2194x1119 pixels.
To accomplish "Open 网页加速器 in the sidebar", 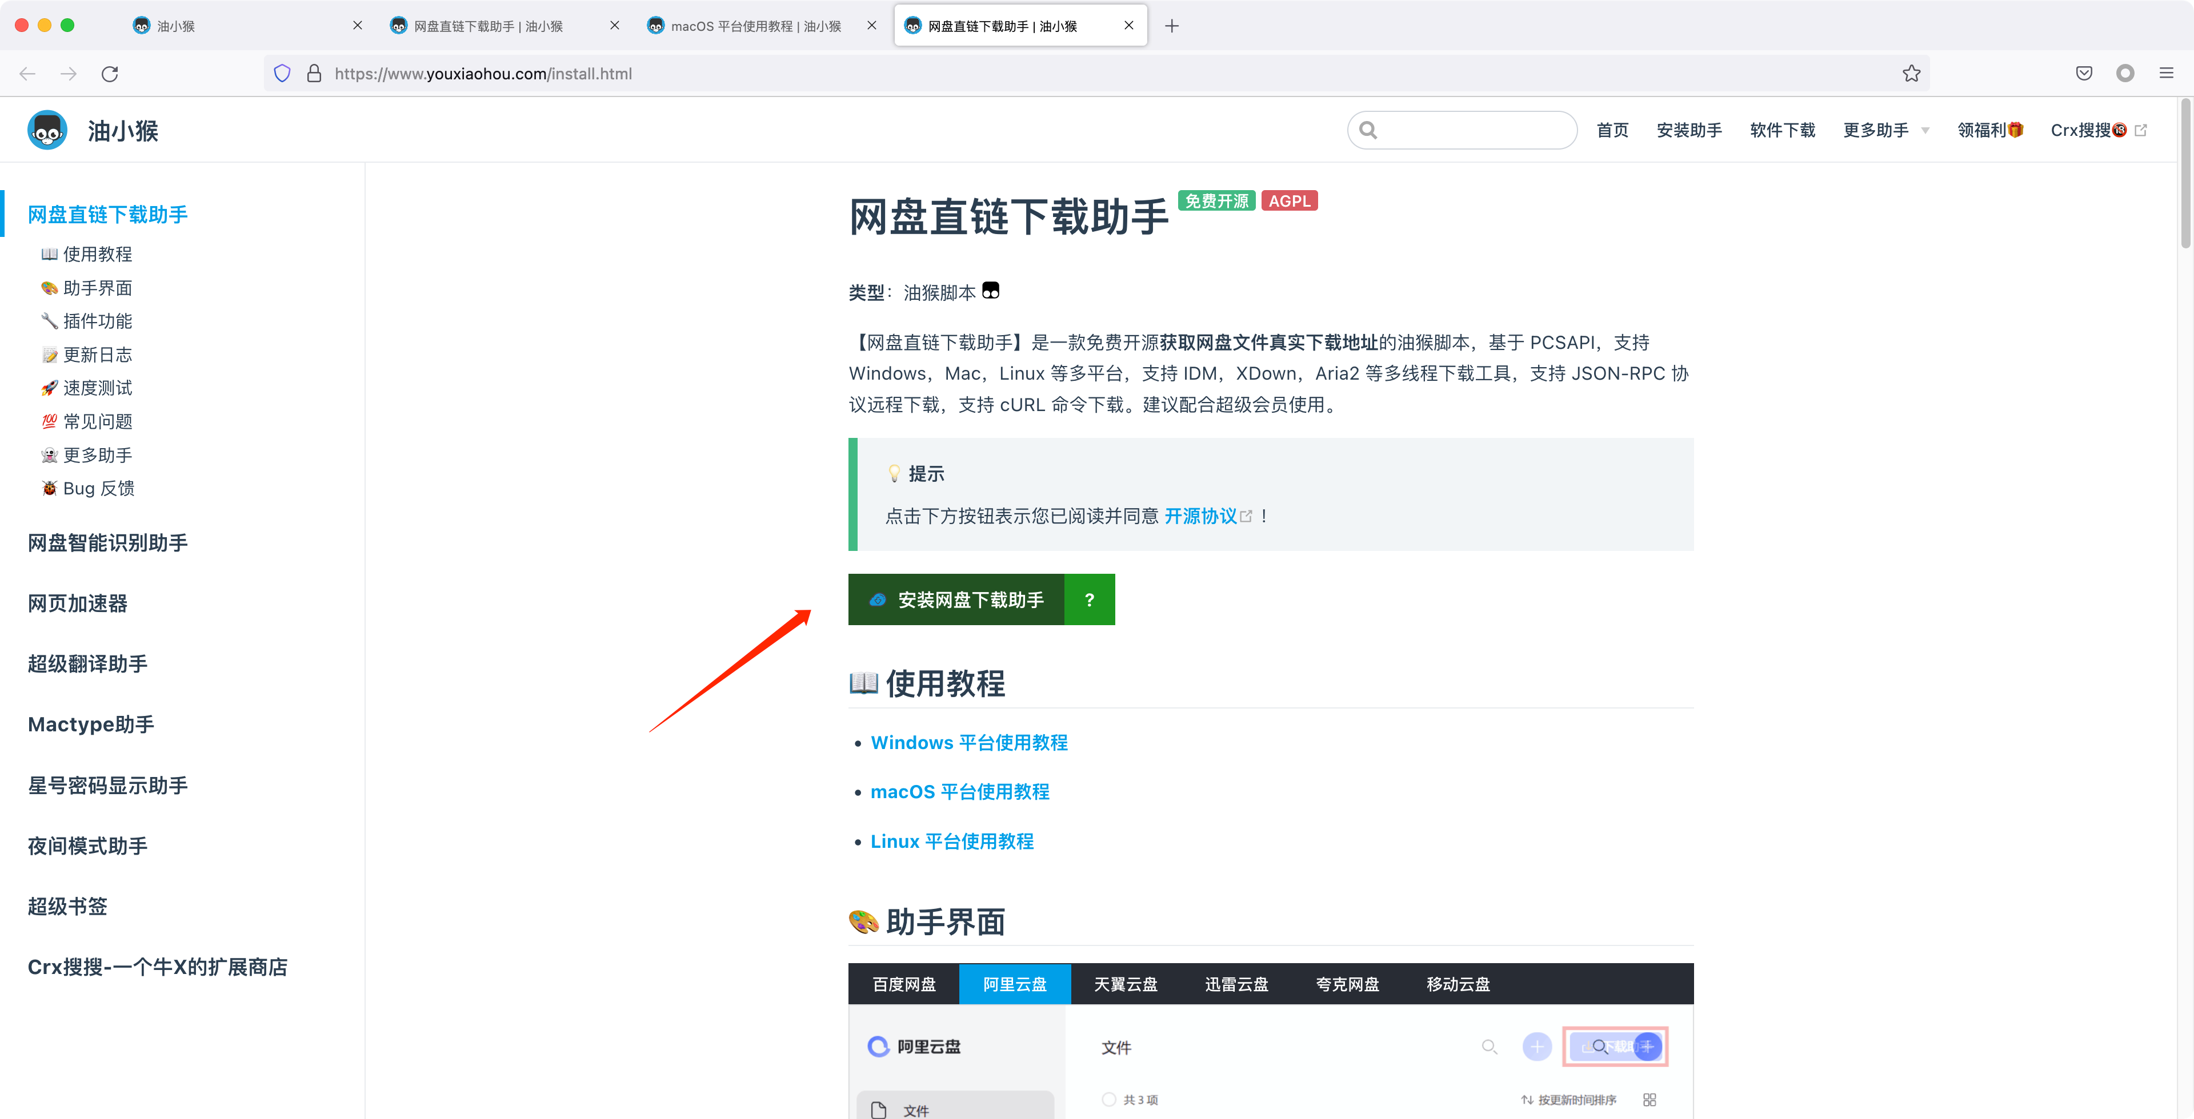I will click(x=78, y=603).
